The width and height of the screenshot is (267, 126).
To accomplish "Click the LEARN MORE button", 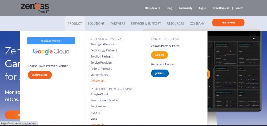I will tap(40, 75).
